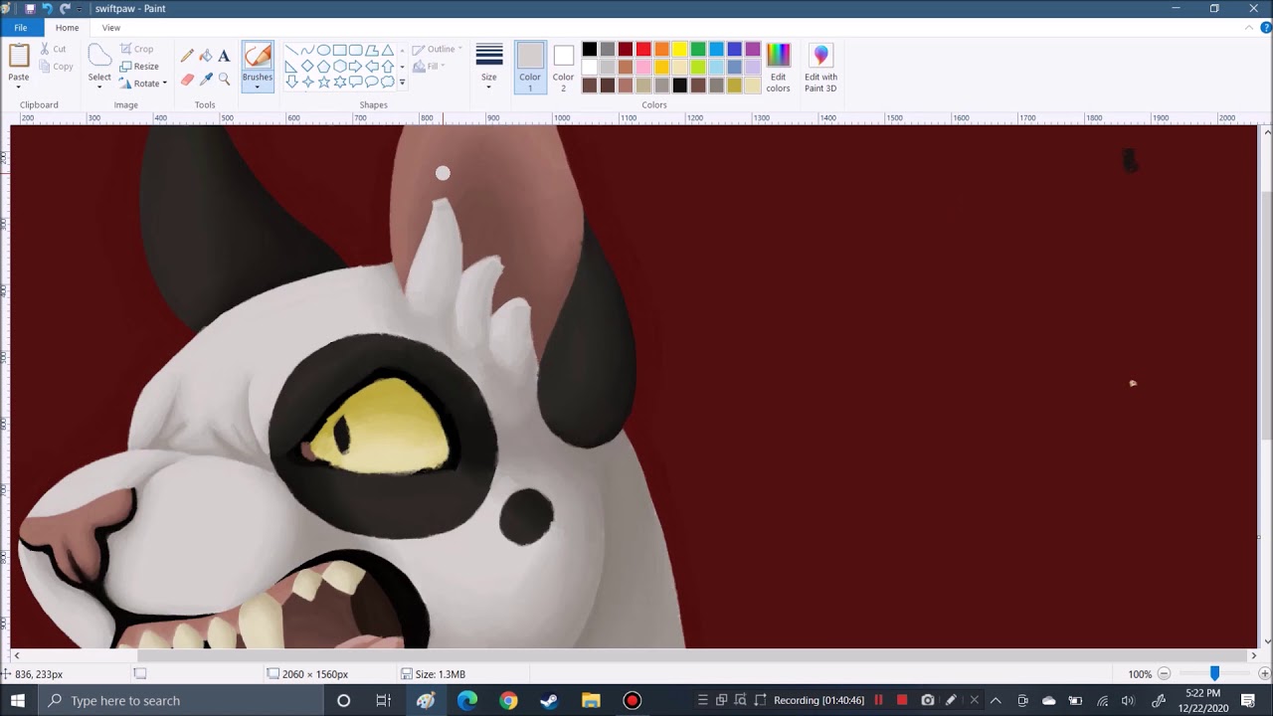
Task: Select the Color picker eyedropper tool
Action: (206, 79)
